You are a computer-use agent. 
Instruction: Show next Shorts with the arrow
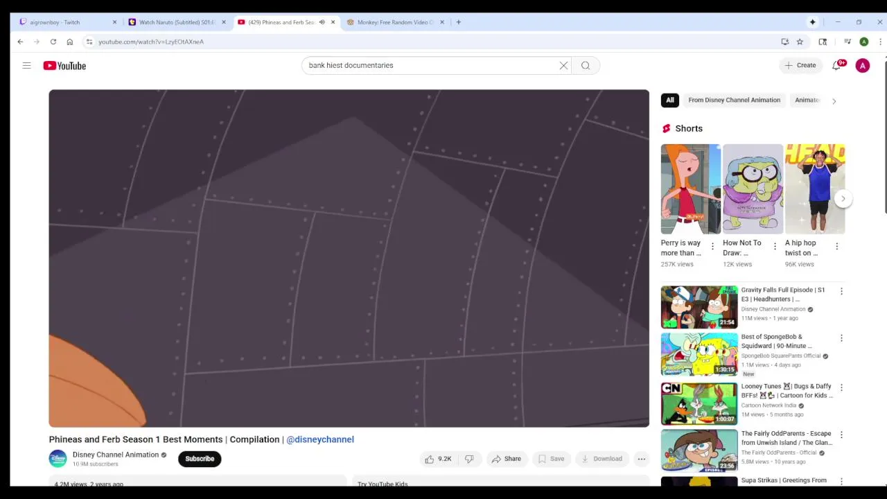[x=843, y=198]
